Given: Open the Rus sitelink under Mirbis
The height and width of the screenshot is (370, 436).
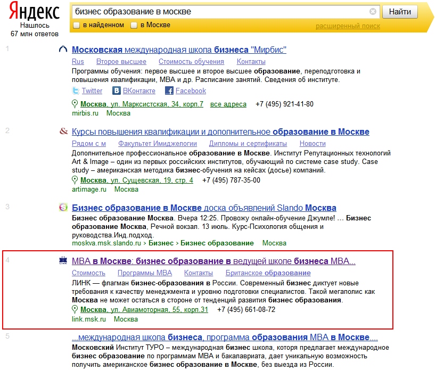Looking at the screenshot, I should click(x=78, y=61).
